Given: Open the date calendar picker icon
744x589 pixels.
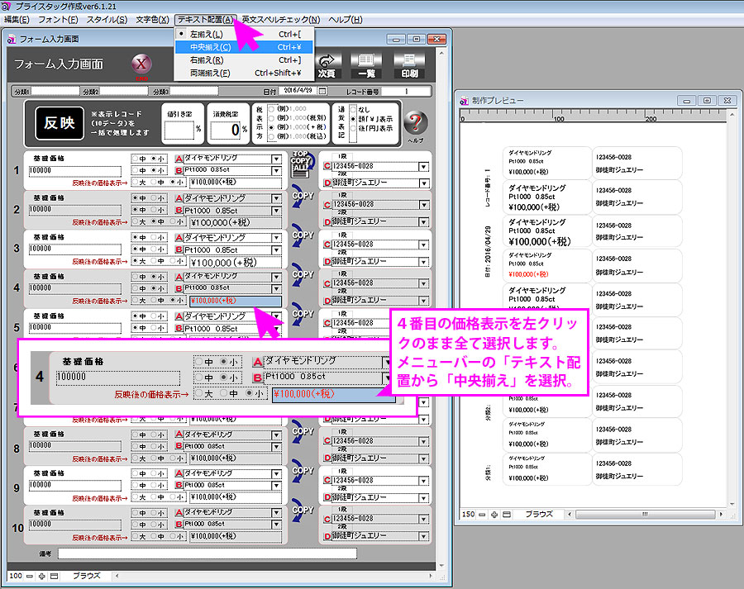Looking at the screenshot, I should tap(323, 91).
